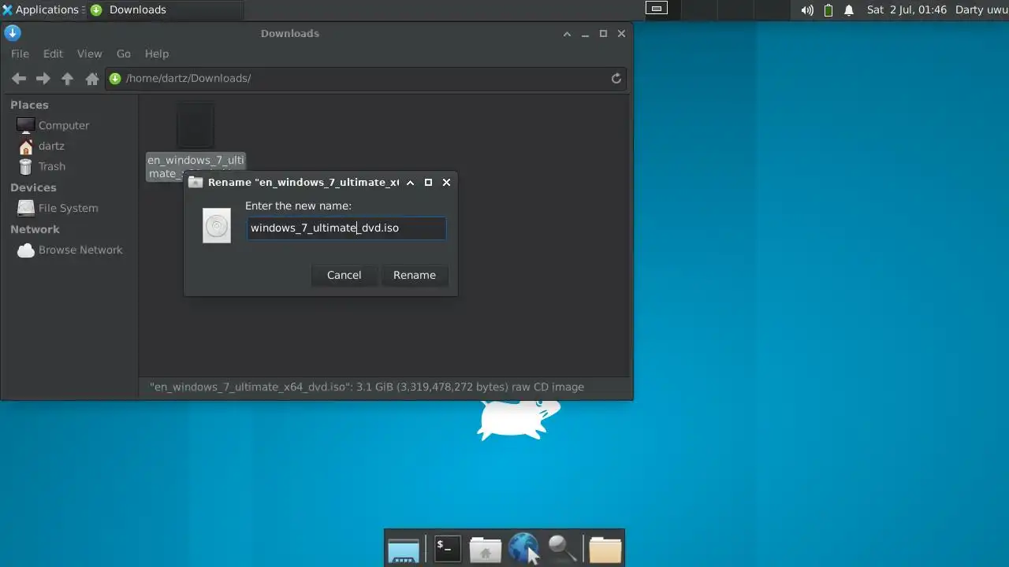Go to home folder using house icon
The height and width of the screenshot is (567, 1009).
tap(92, 78)
